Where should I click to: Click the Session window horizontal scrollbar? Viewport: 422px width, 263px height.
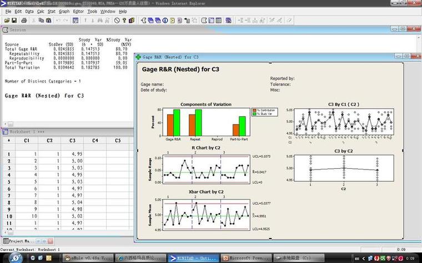click(69, 124)
